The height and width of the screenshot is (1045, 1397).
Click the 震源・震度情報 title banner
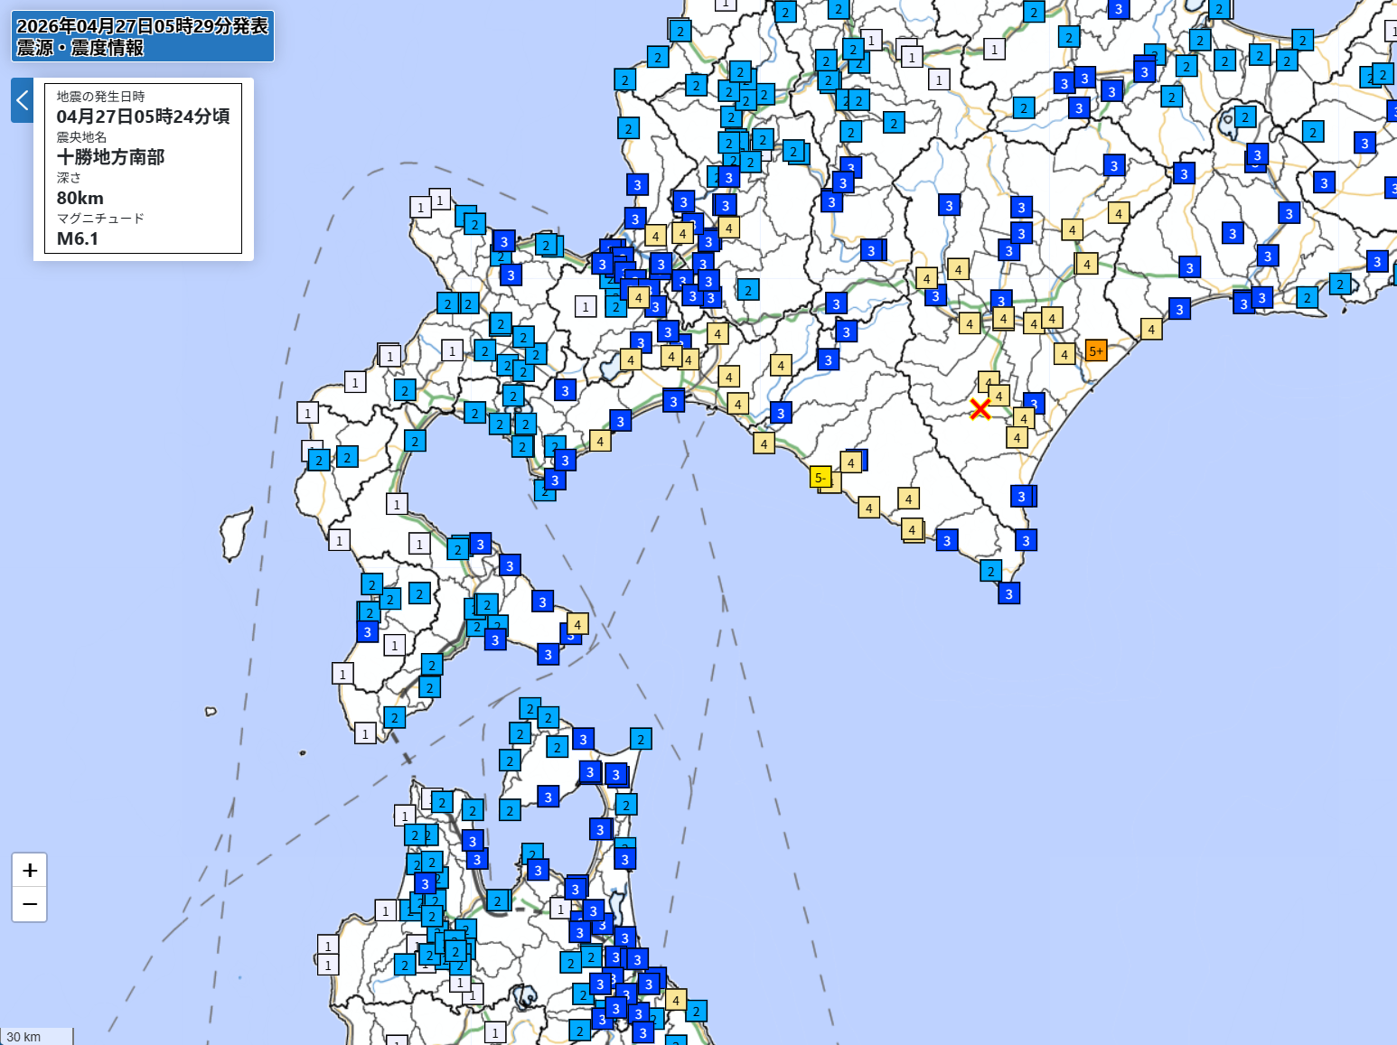[80, 48]
